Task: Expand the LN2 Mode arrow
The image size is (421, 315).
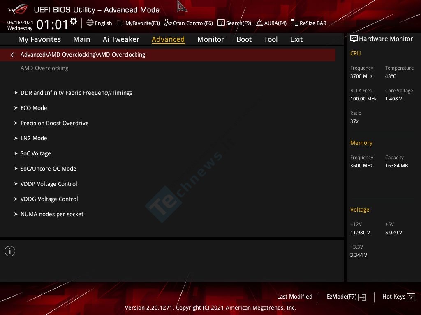Action: (16, 138)
